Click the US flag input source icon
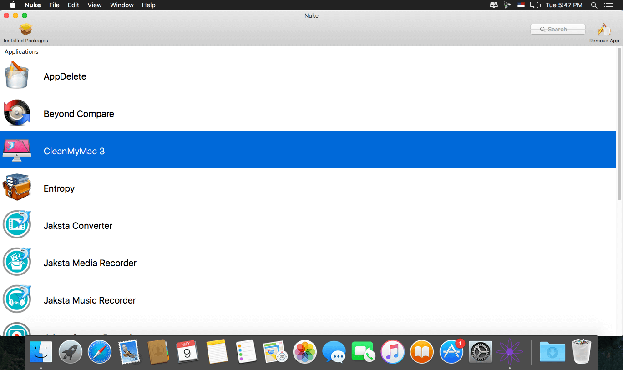Viewport: 623px width, 370px height. click(x=521, y=5)
